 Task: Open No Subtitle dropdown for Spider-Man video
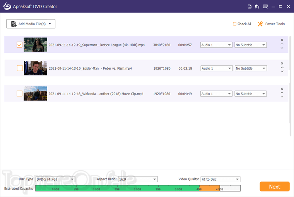[x=251, y=68]
